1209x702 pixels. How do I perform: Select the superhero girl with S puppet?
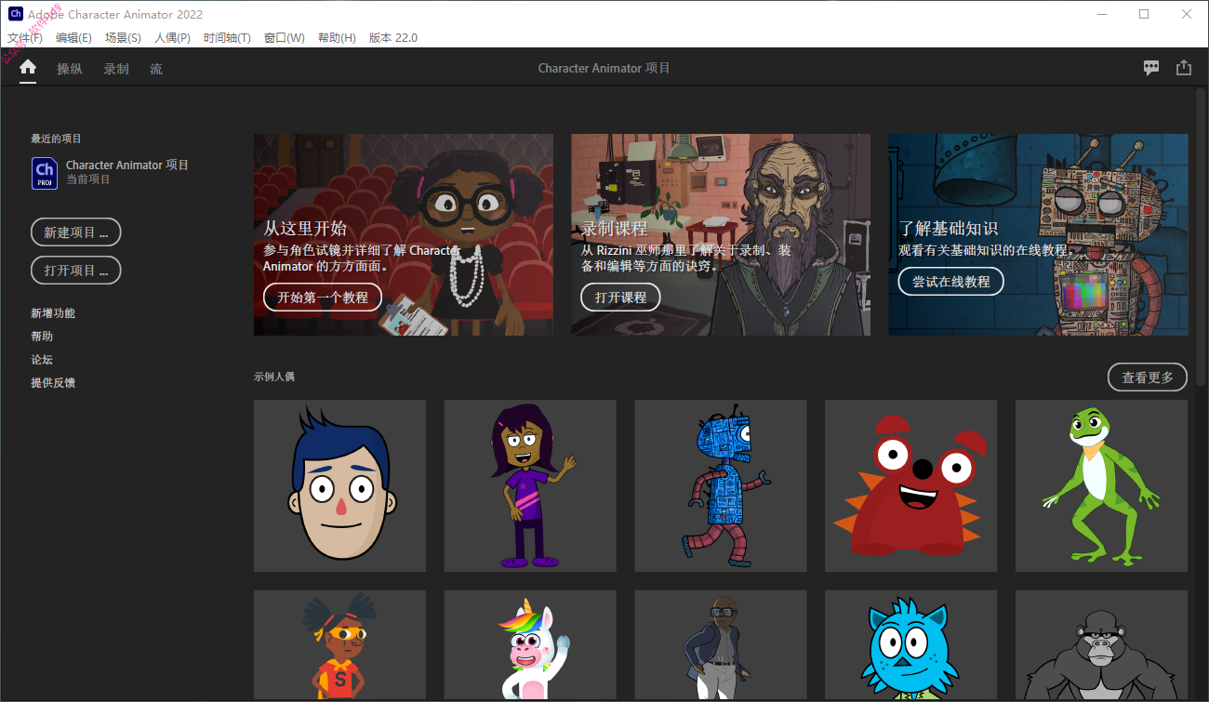coord(339,644)
